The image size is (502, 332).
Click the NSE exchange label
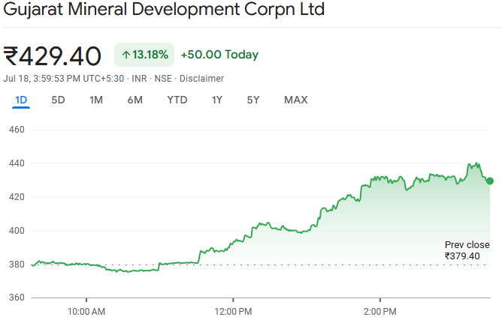[x=163, y=79]
